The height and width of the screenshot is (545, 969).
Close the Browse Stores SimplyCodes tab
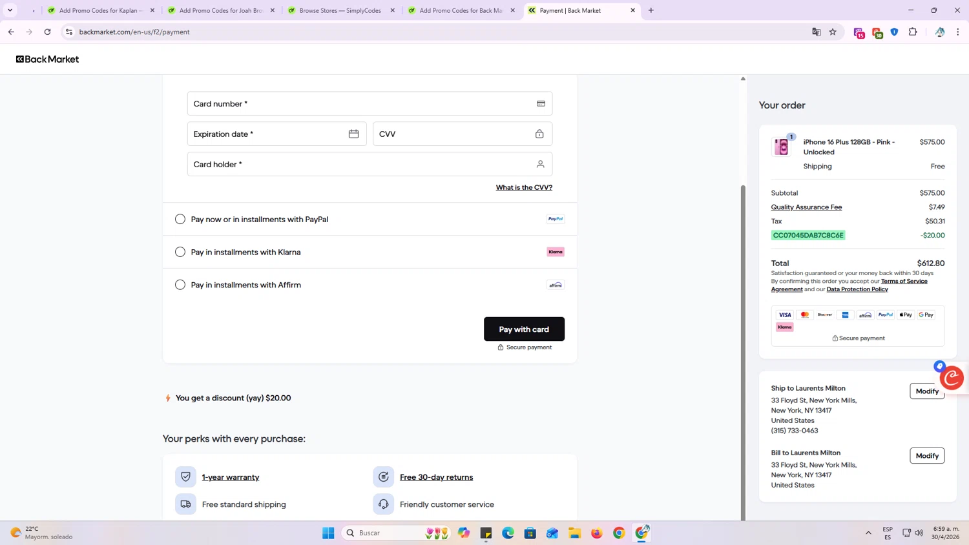pyautogui.click(x=392, y=10)
